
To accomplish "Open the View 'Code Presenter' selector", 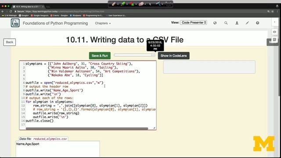I will [x=193, y=22].
